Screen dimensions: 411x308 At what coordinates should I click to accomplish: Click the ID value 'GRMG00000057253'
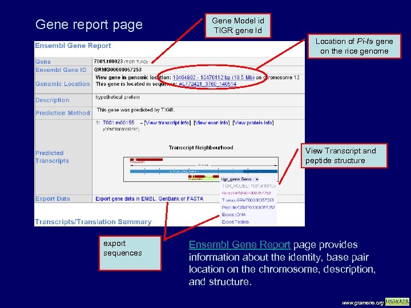coord(118,70)
